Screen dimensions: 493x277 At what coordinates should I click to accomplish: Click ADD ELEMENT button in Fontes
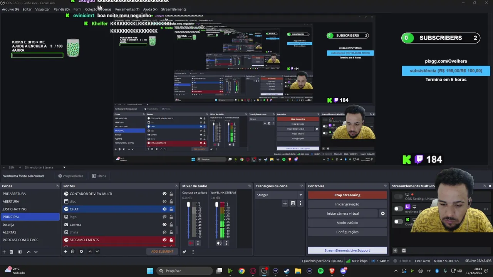coord(162,252)
